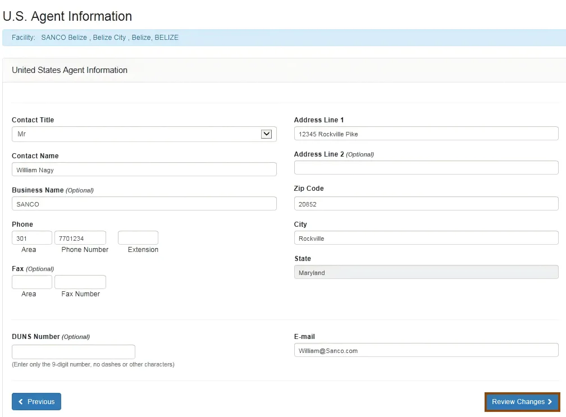Click the Zip Code field 20852
This screenshot has width=566, height=417.
(426, 204)
